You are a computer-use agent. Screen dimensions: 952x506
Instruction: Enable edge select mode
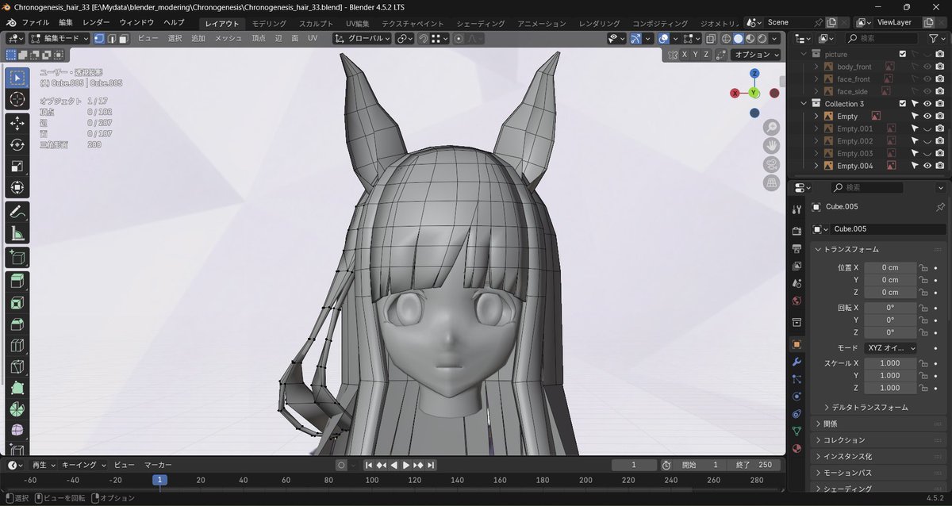(x=111, y=38)
